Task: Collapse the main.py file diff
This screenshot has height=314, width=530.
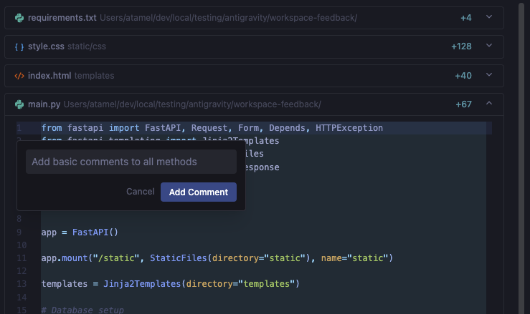Action: pyautogui.click(x=489, y=103)
